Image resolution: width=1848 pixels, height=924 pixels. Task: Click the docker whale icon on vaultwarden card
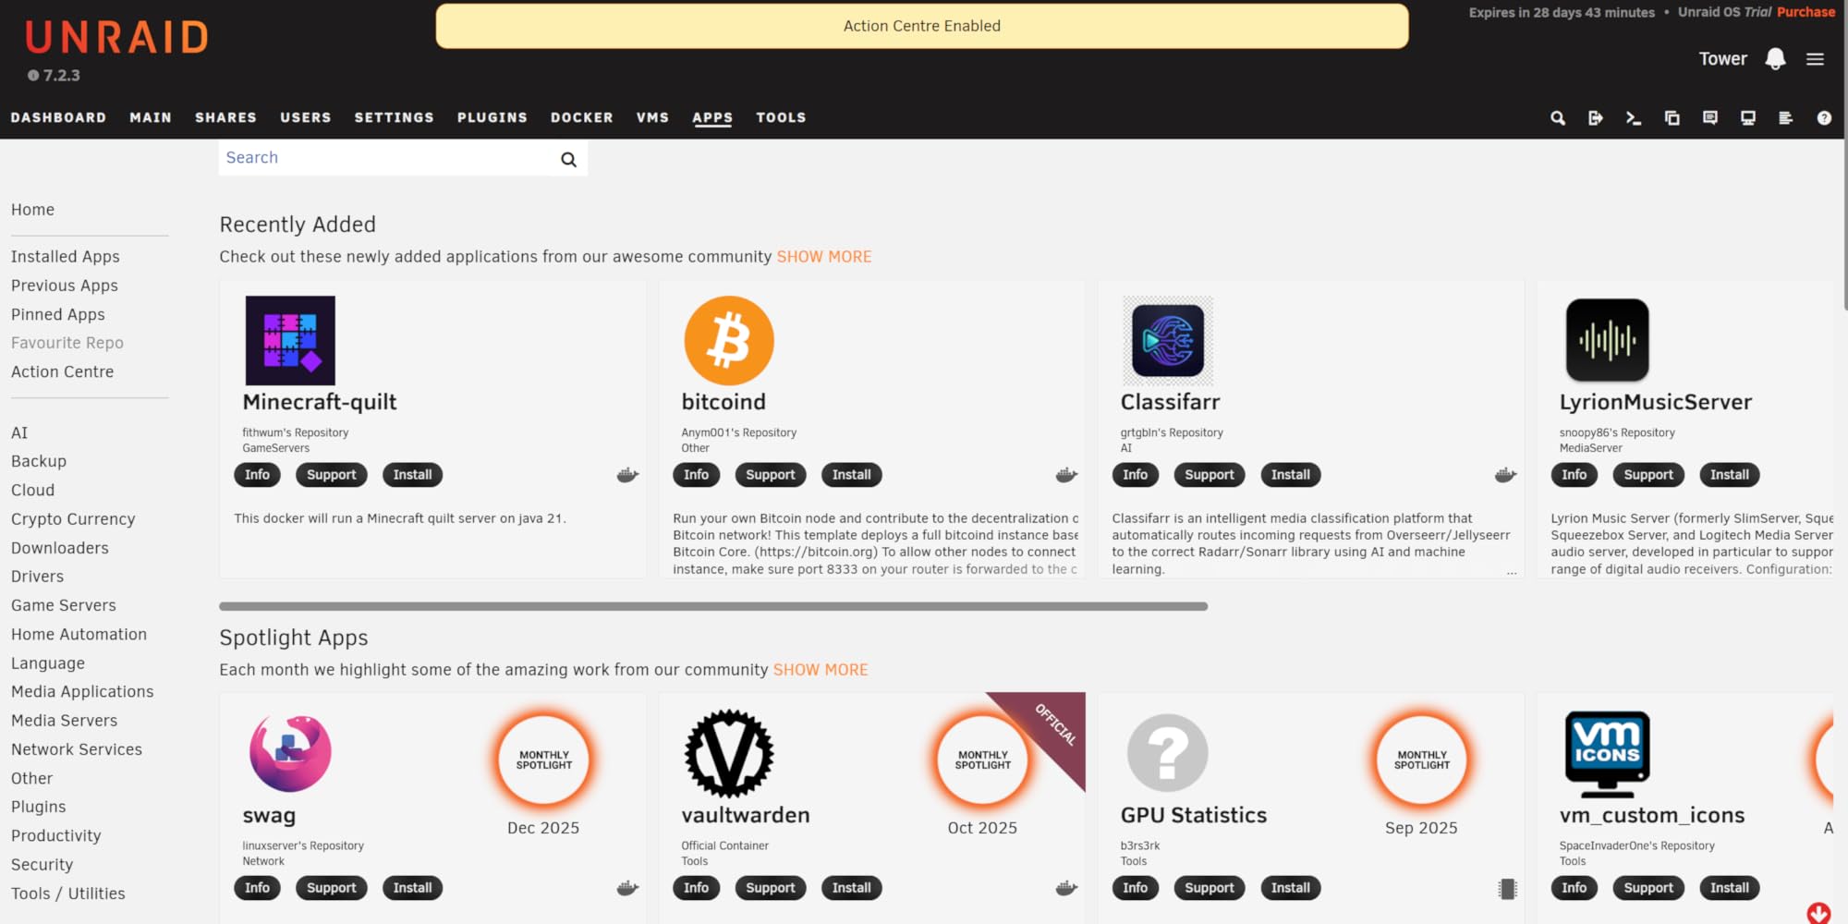(x=1066, y=888)
